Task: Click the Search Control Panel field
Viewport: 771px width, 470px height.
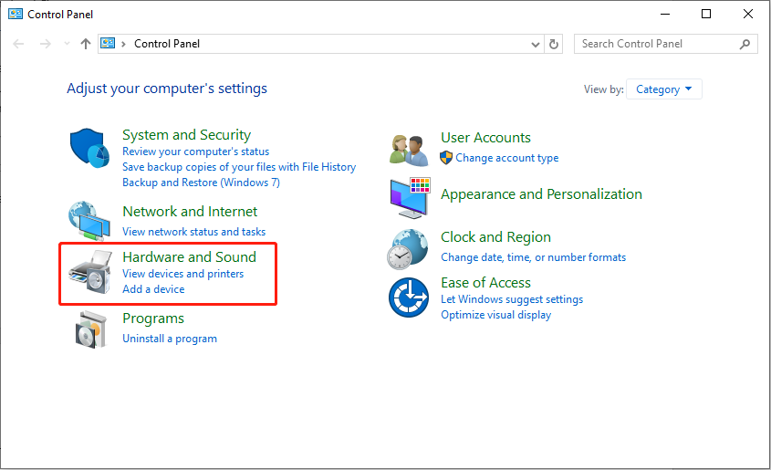Action: (657, 44)
